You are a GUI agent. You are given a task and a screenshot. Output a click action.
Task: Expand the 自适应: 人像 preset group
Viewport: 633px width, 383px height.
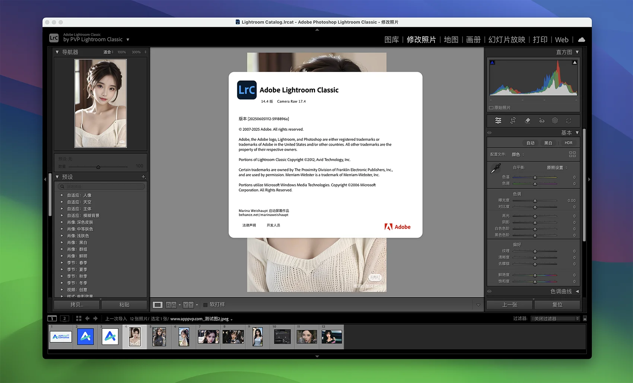click(62, 195)
